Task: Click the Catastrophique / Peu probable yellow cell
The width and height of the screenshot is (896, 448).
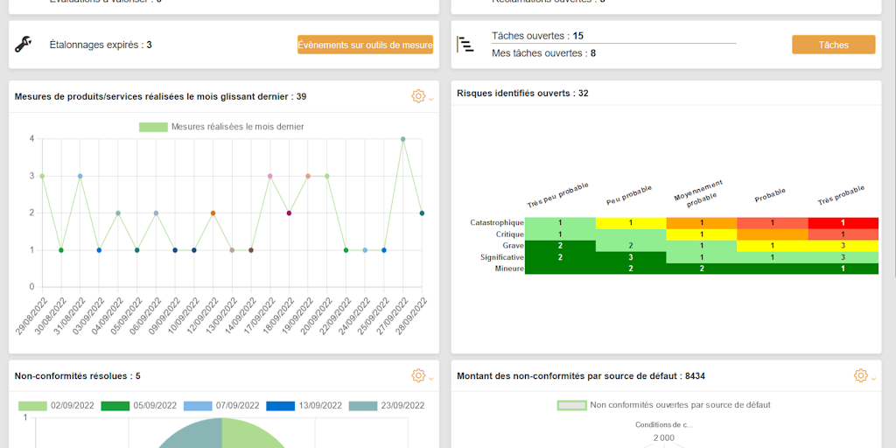Action: [631, 223]
